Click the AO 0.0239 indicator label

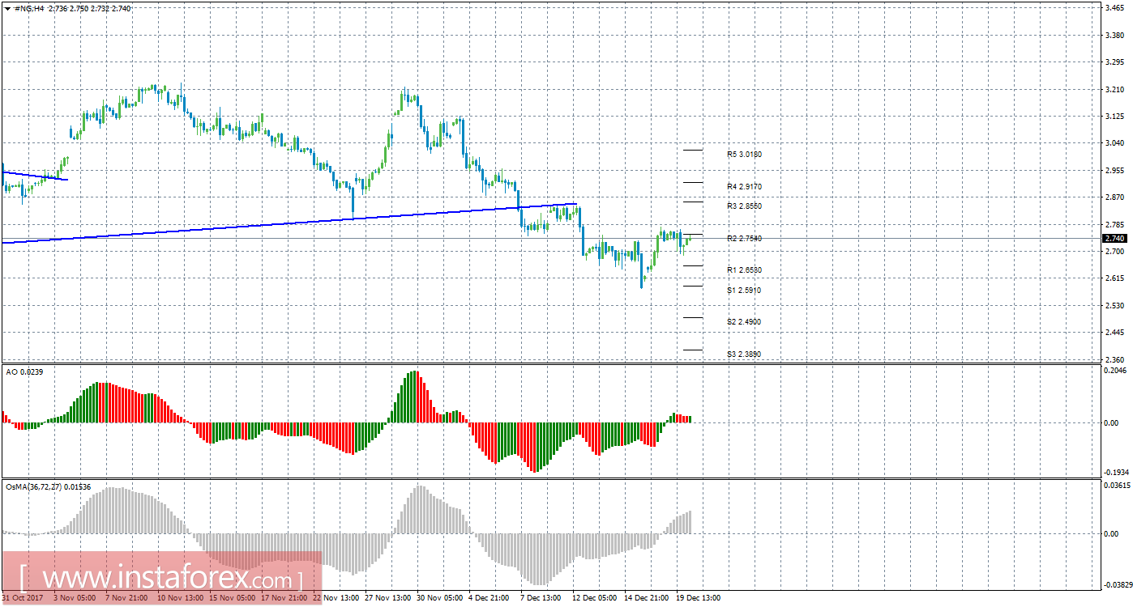(x=24, y=371)
